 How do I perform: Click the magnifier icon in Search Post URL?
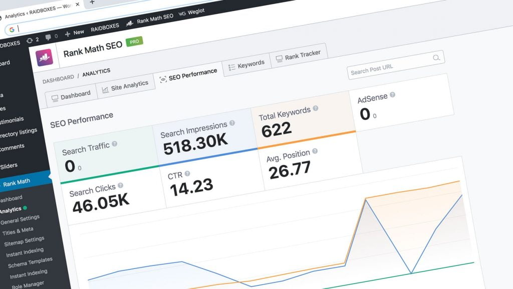(436, 58)
